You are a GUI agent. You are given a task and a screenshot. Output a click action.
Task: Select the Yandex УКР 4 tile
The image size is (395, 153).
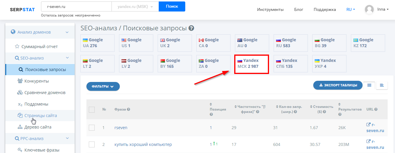tap(329, 63)
